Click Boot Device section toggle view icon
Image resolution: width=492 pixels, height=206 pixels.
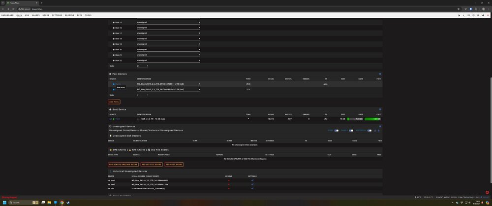click(380, 109)
